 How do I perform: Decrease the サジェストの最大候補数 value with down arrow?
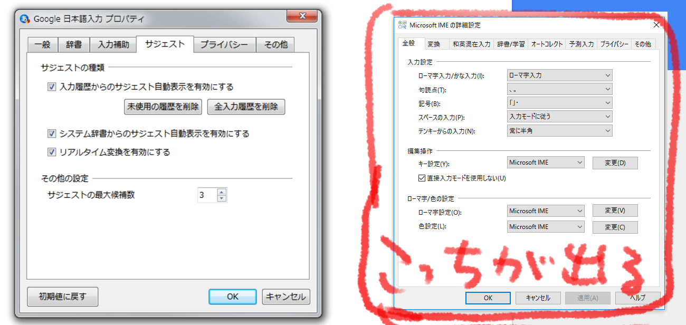point(222,198)
